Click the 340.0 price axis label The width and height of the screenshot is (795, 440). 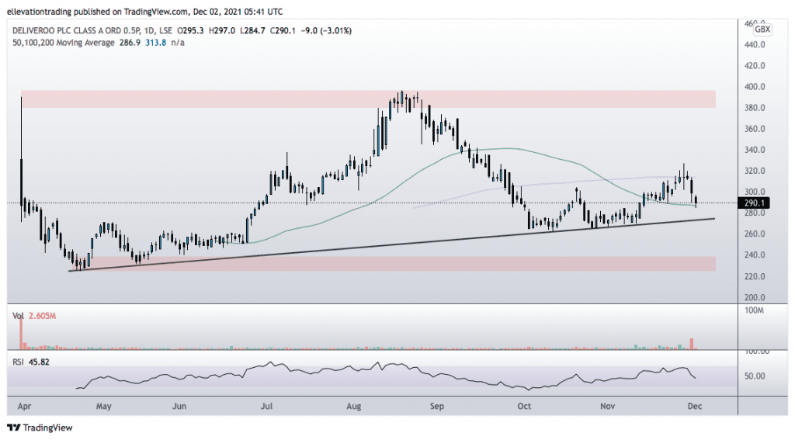coord(755,150)
